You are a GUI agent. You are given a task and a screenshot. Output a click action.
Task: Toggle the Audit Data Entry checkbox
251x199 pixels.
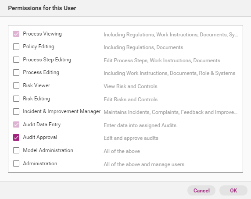[16, 124]
